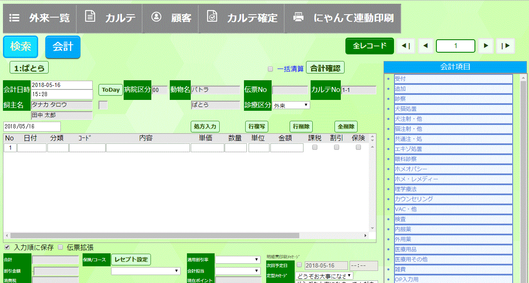Click the 検索 button
529x283 pixels.
click(x=21, y=46)
